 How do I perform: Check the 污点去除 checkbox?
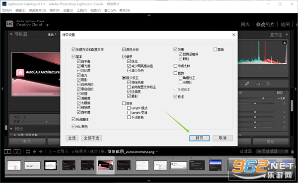coord(175,66)
